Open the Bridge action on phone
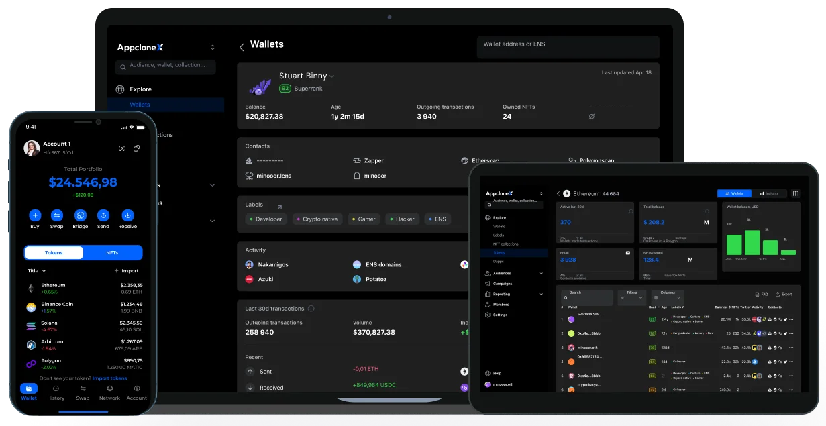This screenshot has height=426, width=826. pyautogui.click(x=81, y=215)
